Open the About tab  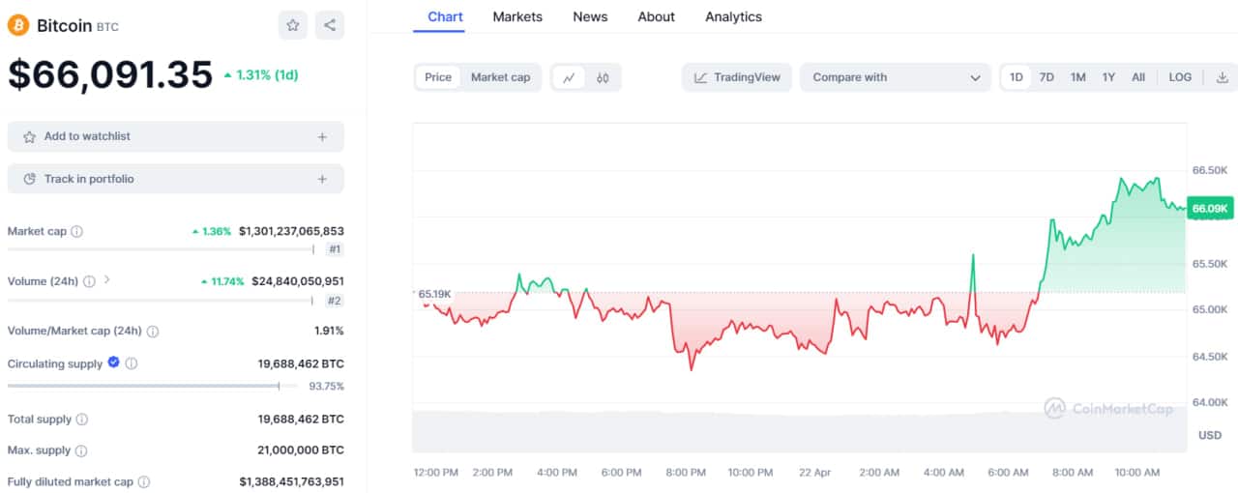[x=656, y=16]
